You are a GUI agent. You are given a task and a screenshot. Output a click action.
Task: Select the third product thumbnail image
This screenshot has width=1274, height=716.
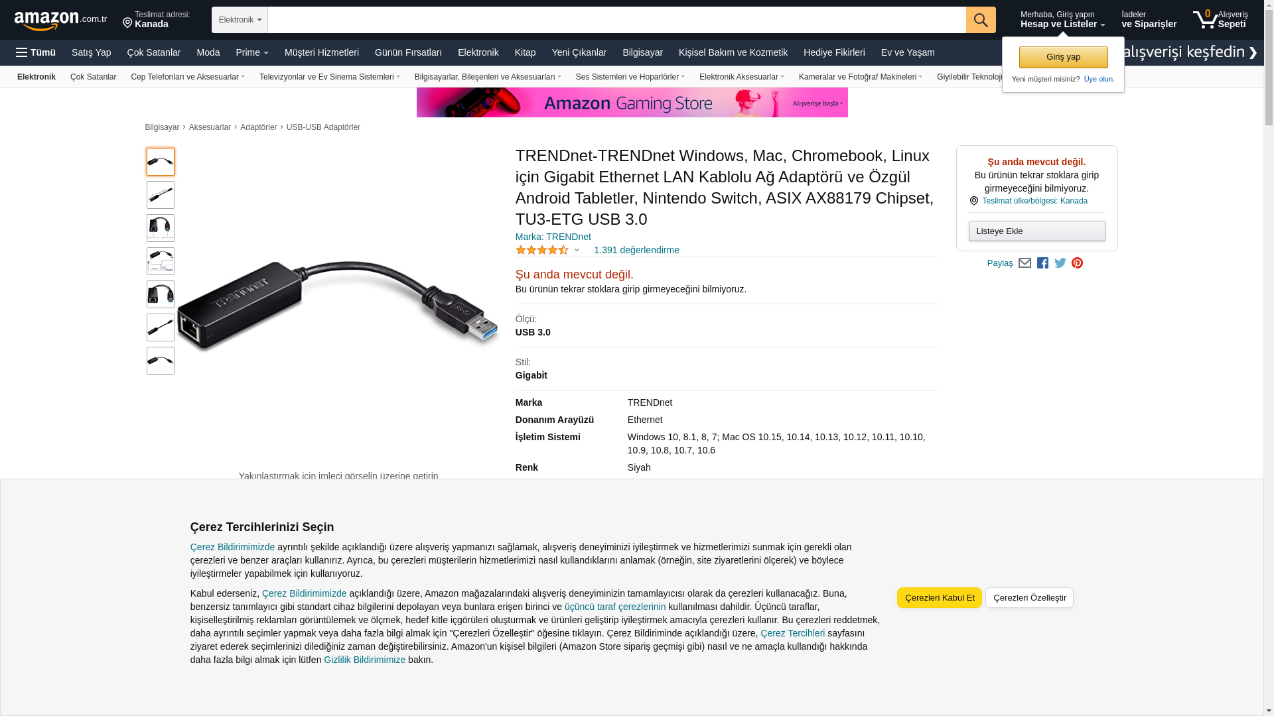(161, 228)
